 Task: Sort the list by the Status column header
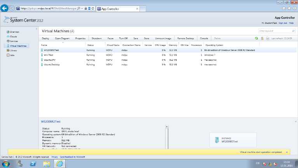[x=91, y=45]
